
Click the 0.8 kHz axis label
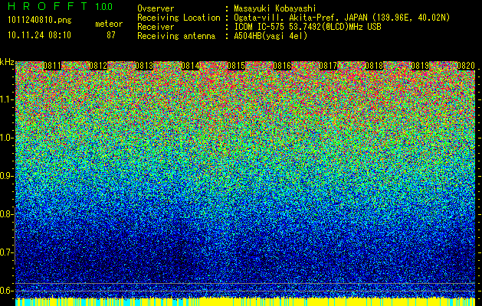(x=6, y=214)
